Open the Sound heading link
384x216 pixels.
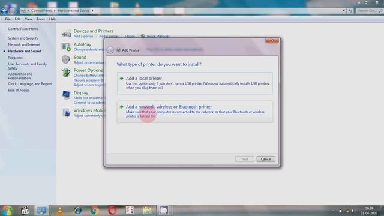(80, 58)
